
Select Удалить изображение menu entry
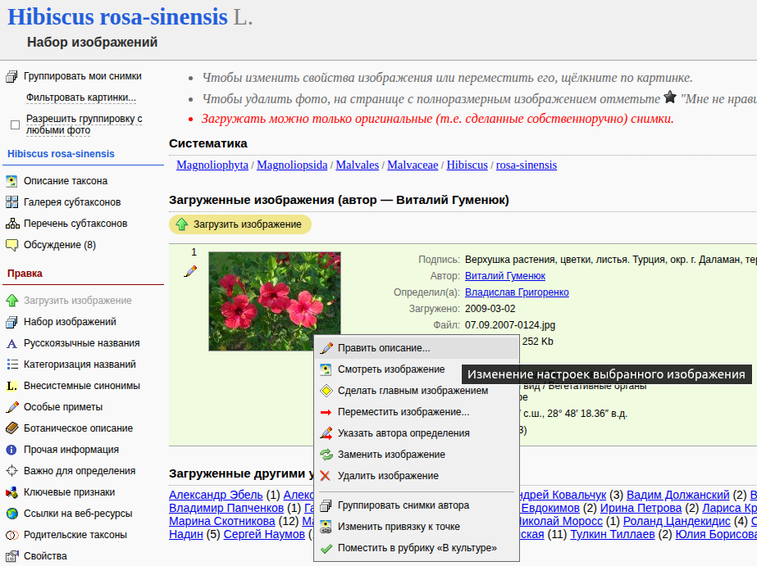417,475
